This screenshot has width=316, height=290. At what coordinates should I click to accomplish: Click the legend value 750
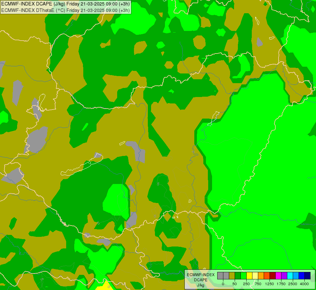coord(258,284)
